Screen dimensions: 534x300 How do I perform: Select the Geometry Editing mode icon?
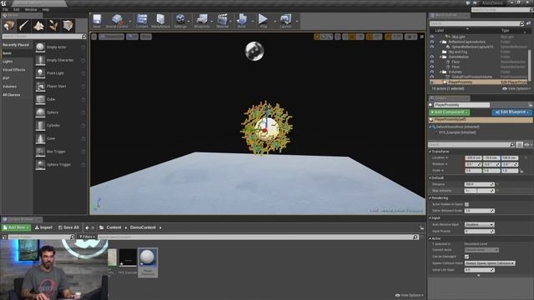point(68,26)
